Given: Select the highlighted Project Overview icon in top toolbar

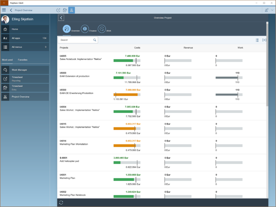Looking at the screenshot, I should 71,10.
